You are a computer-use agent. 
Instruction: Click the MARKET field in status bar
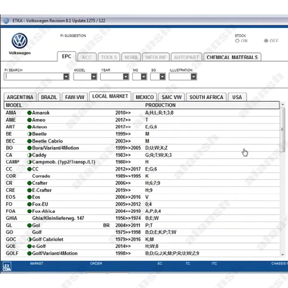click(36, 263)
